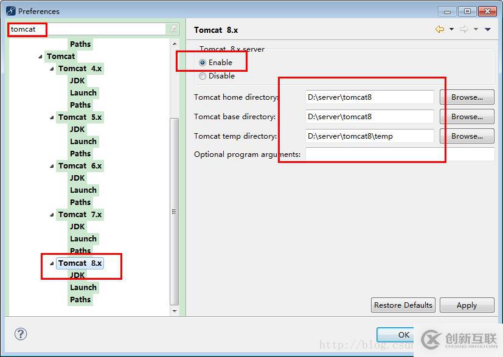Click the tomcat filter search box

point(87,29)
